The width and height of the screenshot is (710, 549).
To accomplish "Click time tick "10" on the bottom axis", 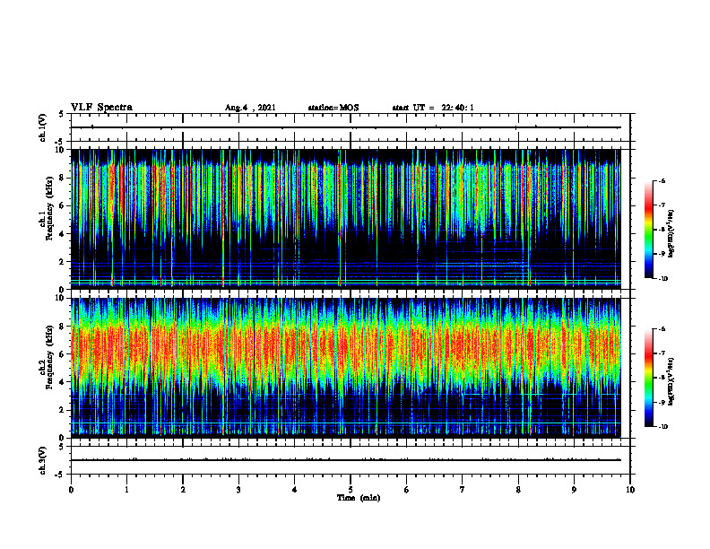I will click(630, 490).
